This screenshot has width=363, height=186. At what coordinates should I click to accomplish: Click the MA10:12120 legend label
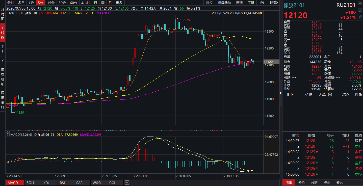(x=62, y=13)
